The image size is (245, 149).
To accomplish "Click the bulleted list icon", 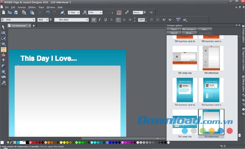I will (152, 20).
